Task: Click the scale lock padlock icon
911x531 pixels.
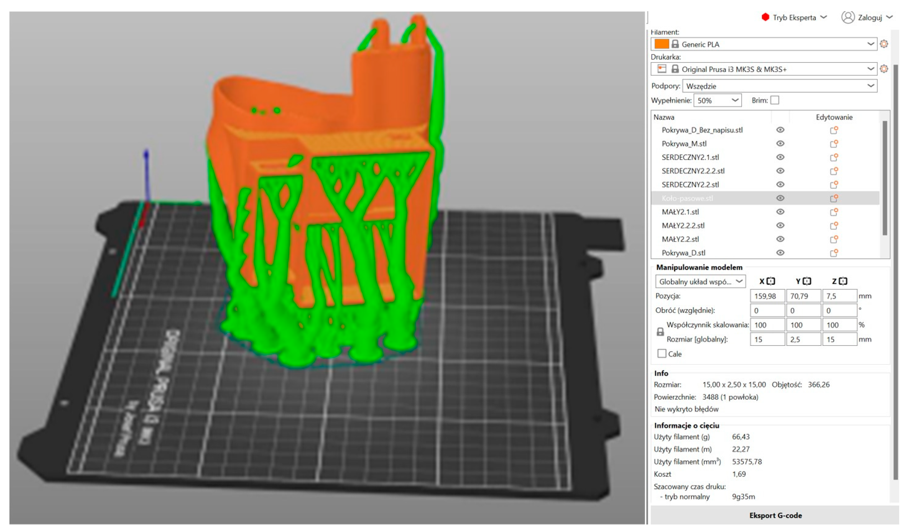Action: pos(660,332)
